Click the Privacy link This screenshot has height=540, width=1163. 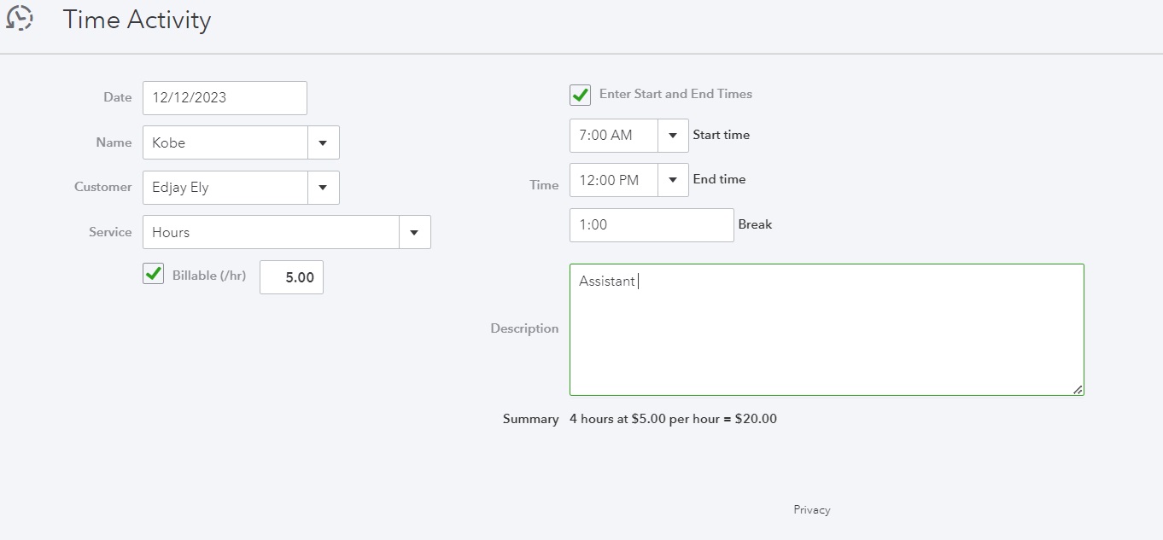[x=811, y=509]
